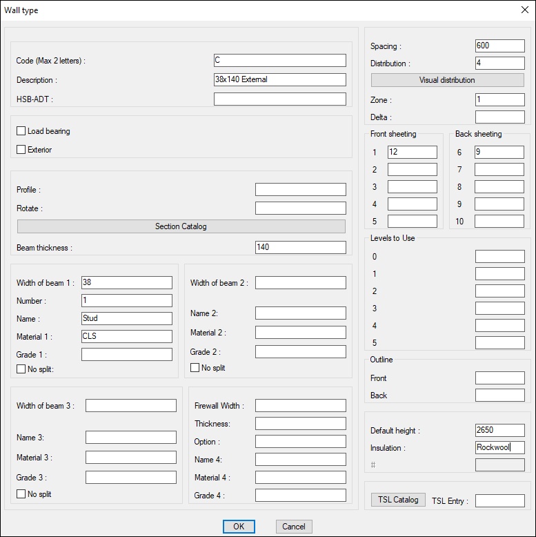Click the Spacing field showing 600
This screenshot has height=537, width=536.
coord(499,46)
